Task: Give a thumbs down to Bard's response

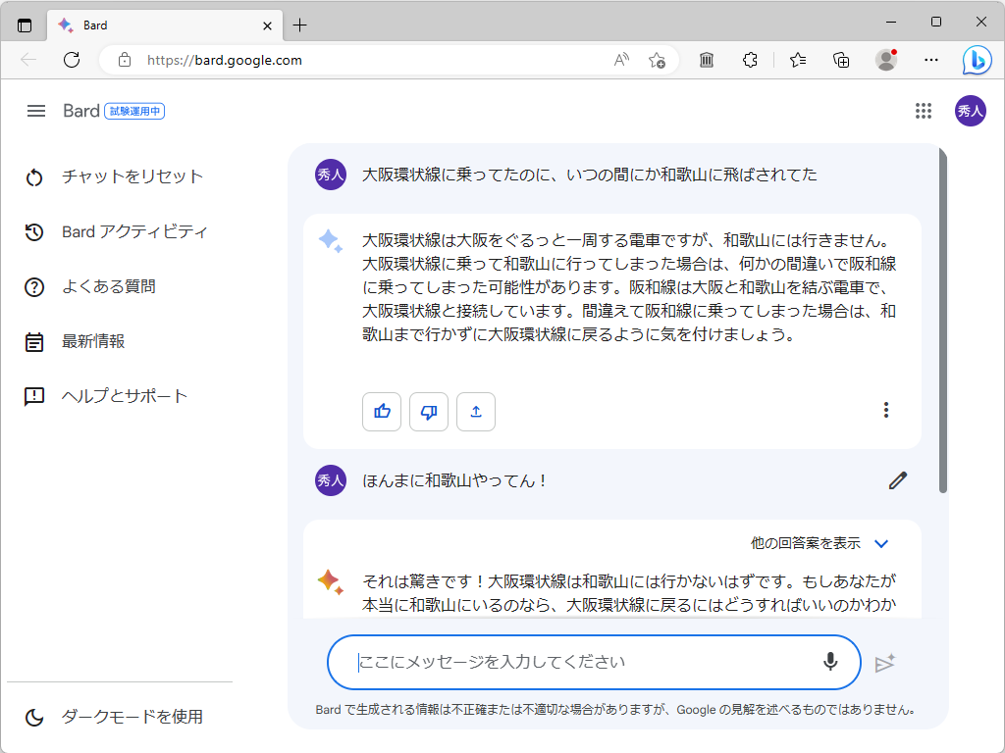Action: point(429,412)
